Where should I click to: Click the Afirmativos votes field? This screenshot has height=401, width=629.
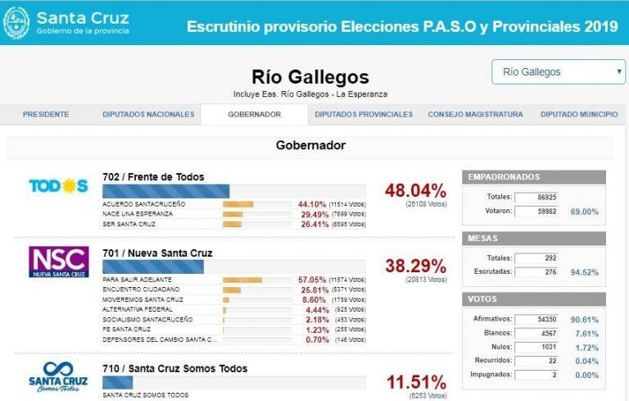536,319
